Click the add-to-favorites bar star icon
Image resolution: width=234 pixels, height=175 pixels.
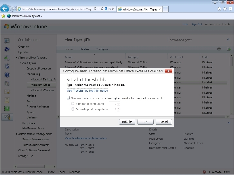(x=3, y=16)
